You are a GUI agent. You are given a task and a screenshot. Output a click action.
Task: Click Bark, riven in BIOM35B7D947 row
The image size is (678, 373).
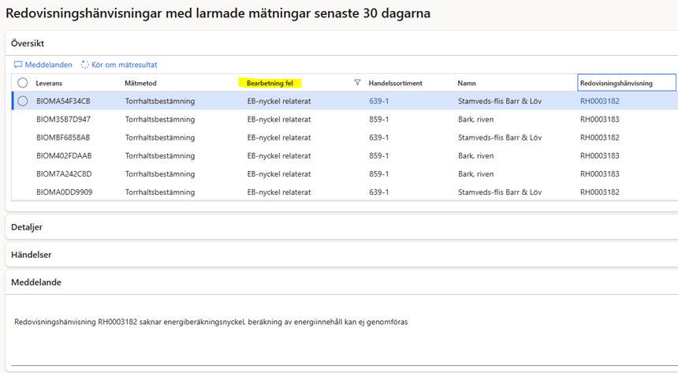pos(475,119)
